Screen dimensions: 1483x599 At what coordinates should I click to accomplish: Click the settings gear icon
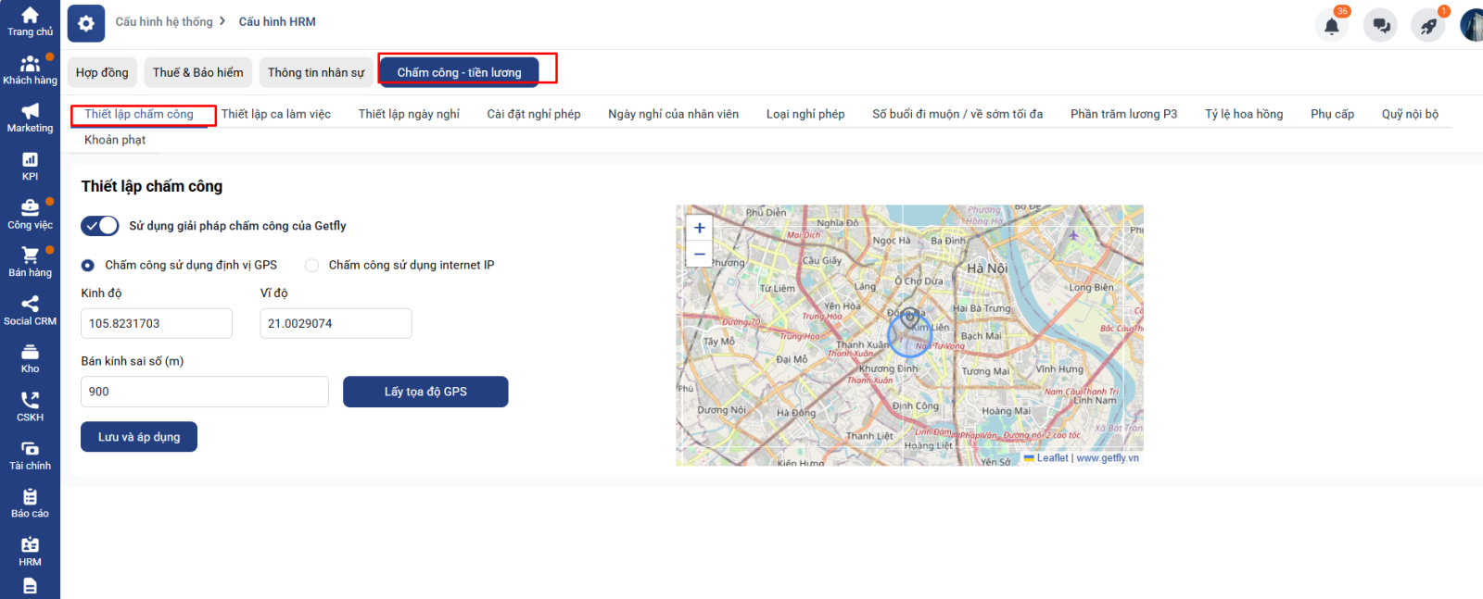(x=86, y=23)
